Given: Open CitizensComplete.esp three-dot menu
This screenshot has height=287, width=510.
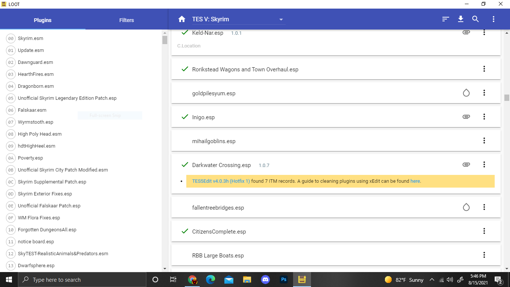Looking at the screenshot, I should pyautogui.click(x=484, y=231).
